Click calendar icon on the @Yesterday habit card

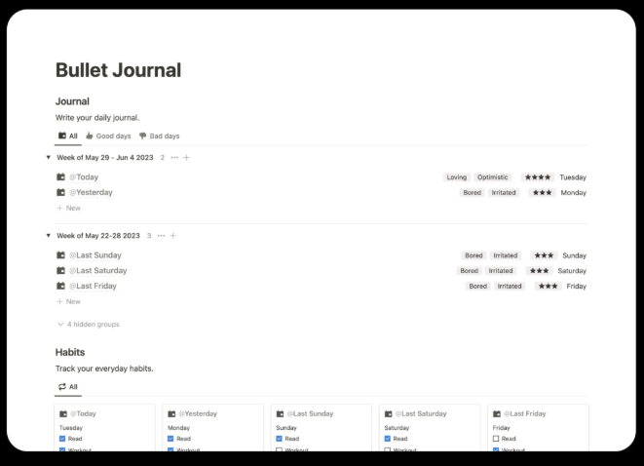tap(171, 413)
